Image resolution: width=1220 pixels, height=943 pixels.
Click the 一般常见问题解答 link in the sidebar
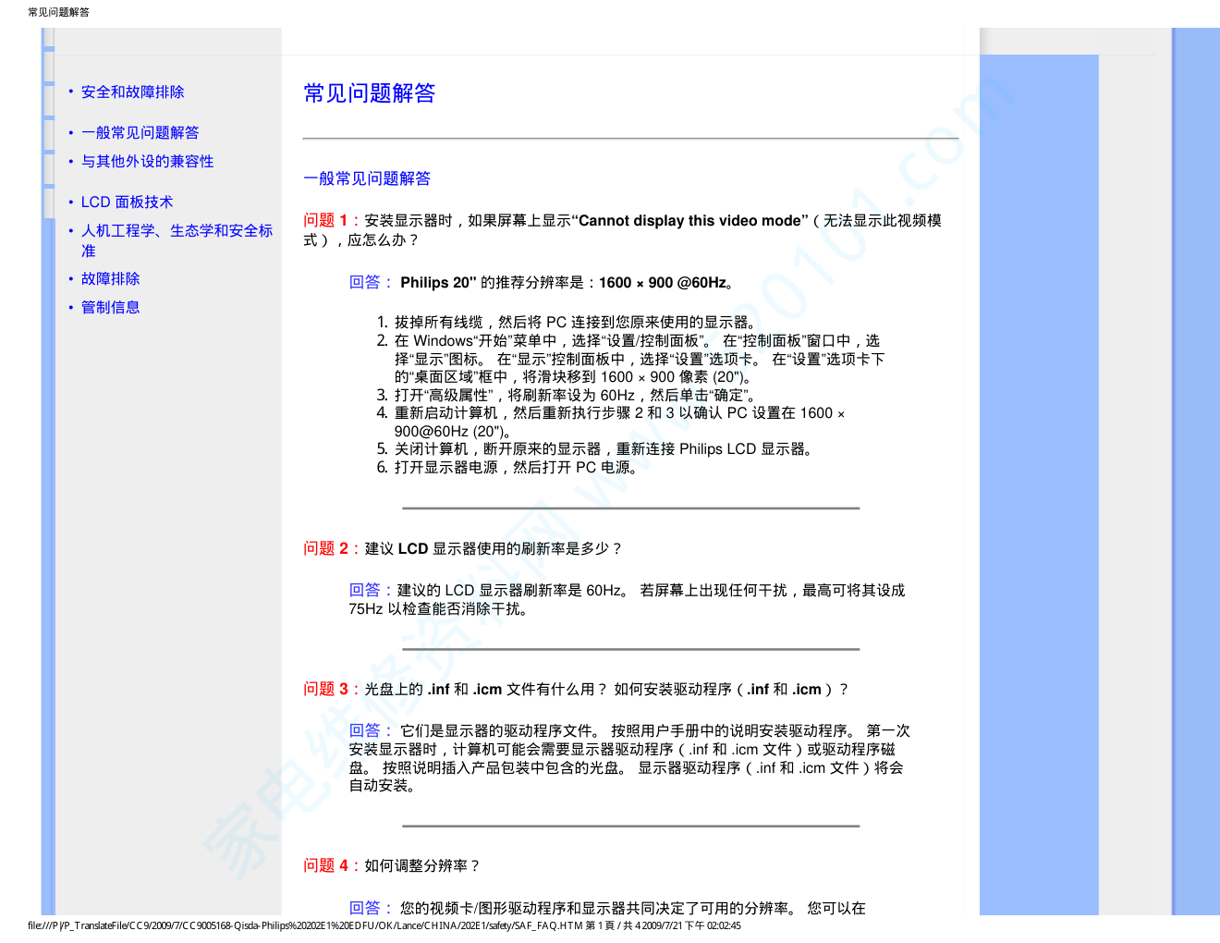coord(140,133)
